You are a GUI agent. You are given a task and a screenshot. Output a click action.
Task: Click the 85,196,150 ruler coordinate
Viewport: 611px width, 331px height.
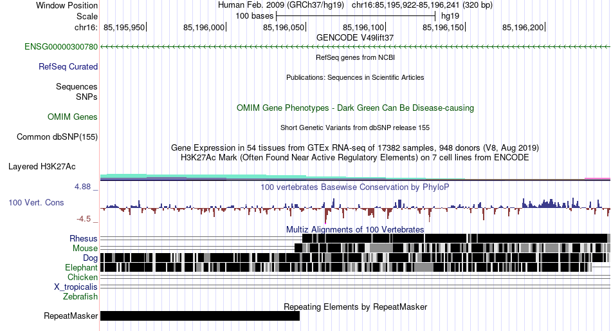(x=443, y=27)
